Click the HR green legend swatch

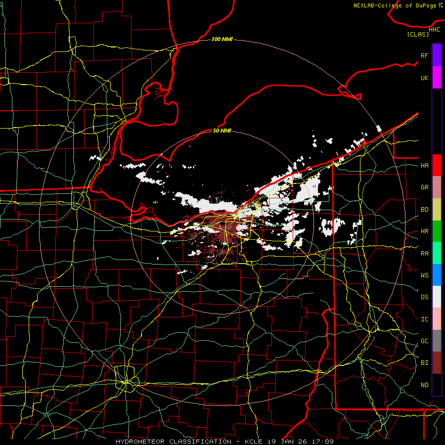(437, 231)
